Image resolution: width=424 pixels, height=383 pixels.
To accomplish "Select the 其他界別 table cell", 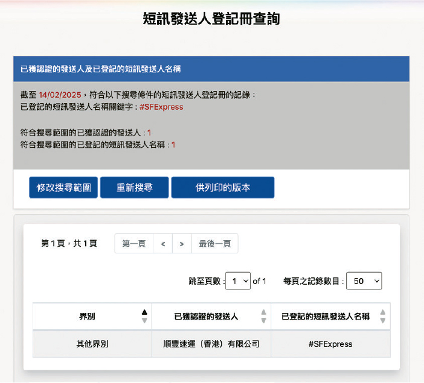I will point(92,344).
